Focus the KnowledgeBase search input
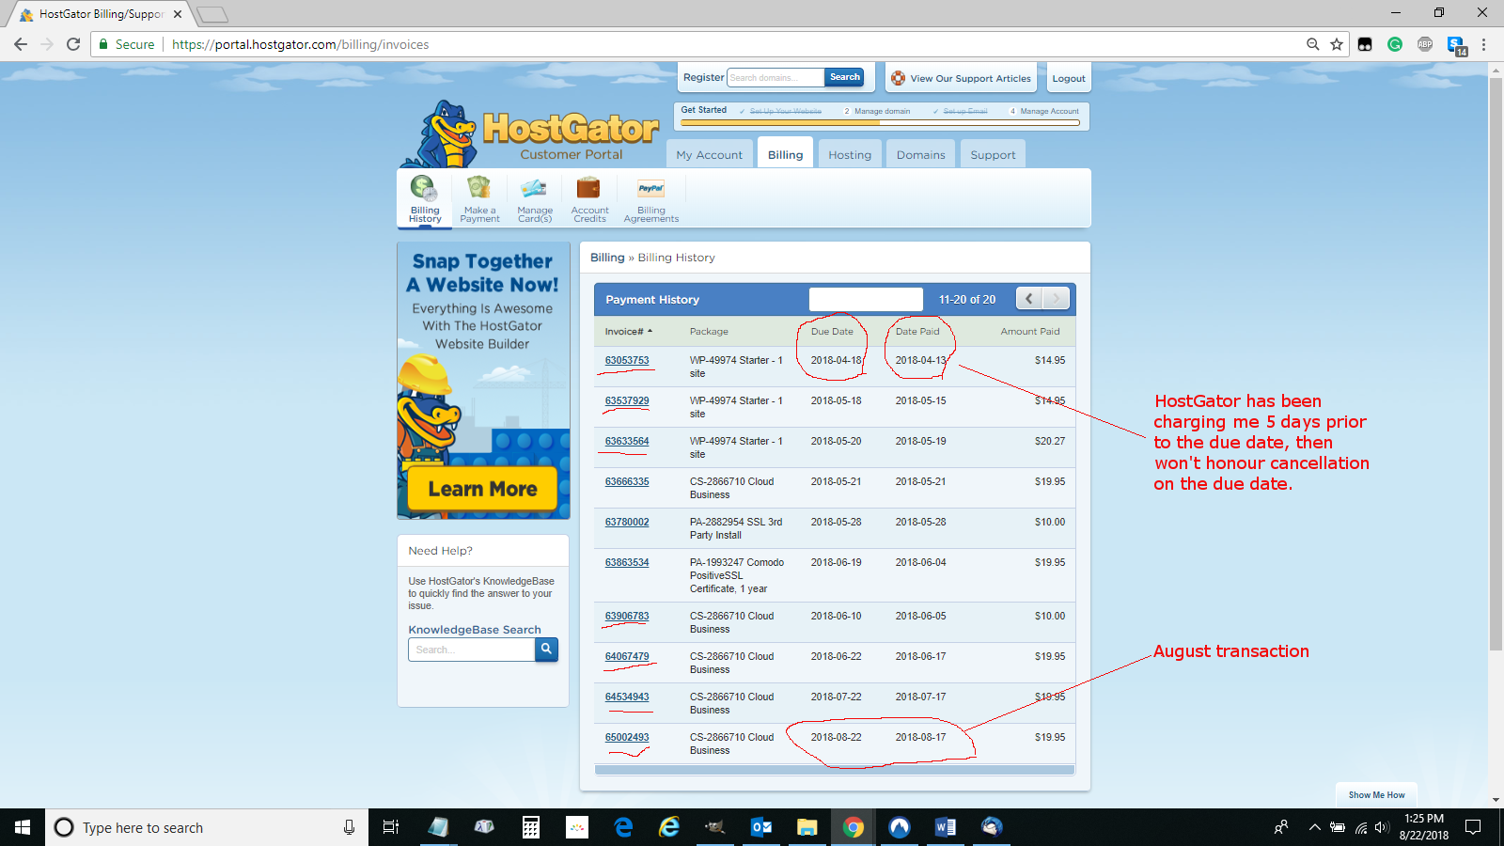This screenshot has height=846, width=1504. pos(471,650)
